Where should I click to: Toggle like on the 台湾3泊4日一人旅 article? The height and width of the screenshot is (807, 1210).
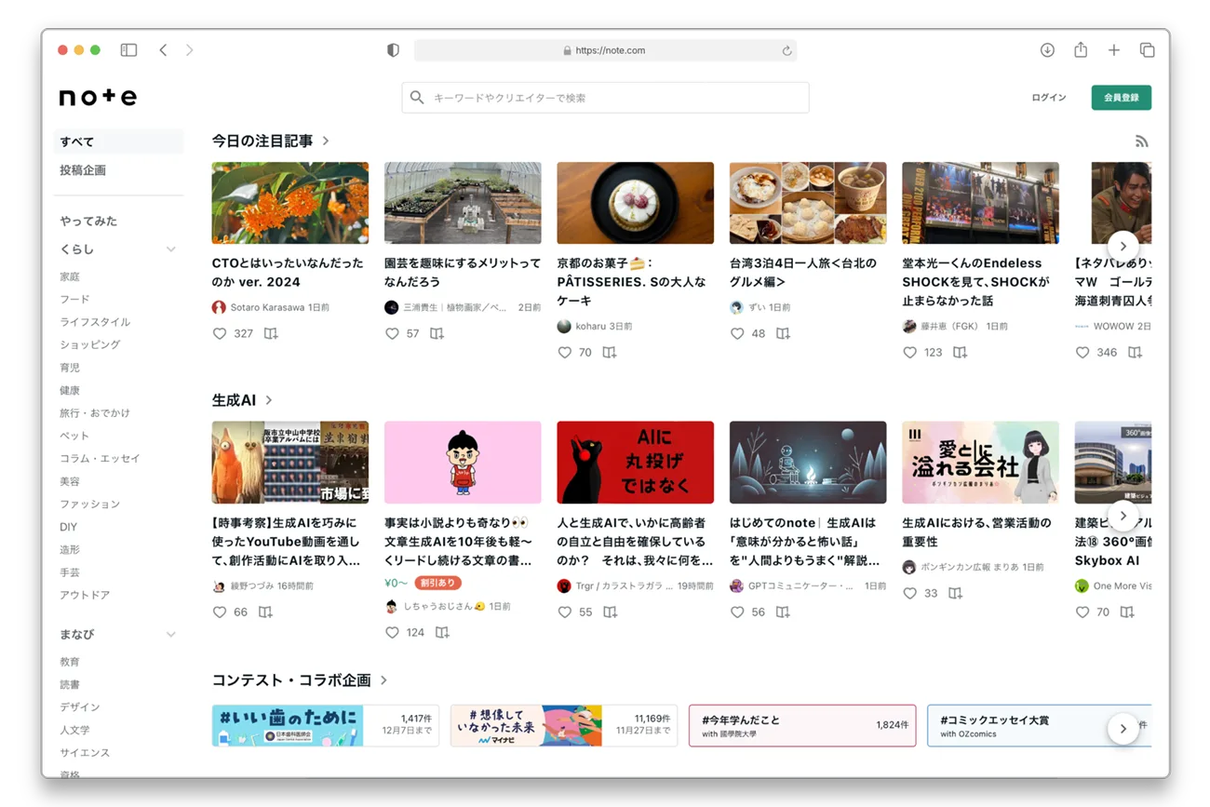(x=736, y=333)
